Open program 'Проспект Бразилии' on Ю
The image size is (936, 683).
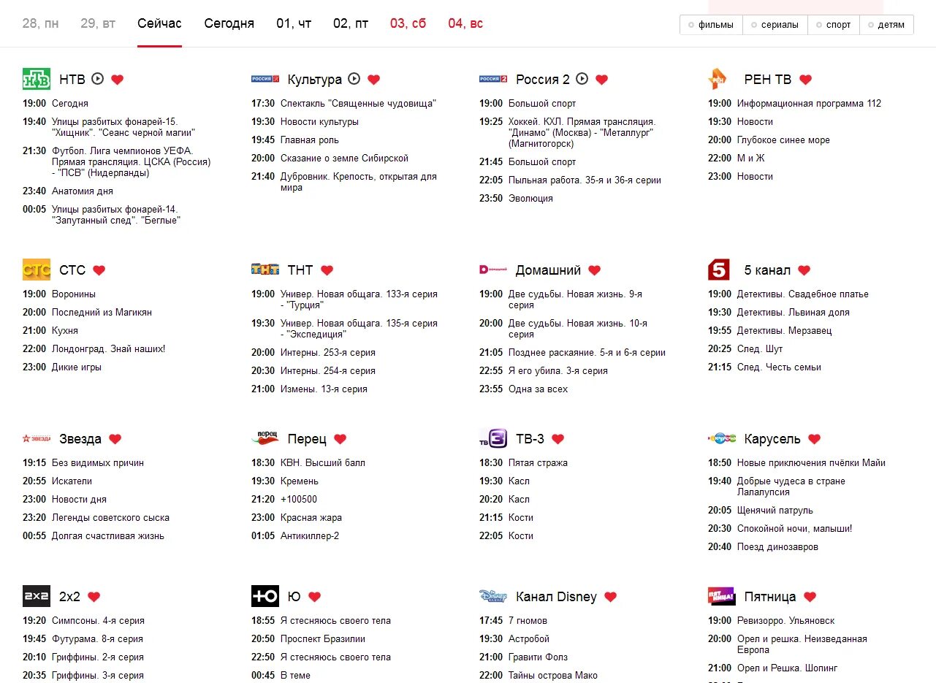(323, 638)
